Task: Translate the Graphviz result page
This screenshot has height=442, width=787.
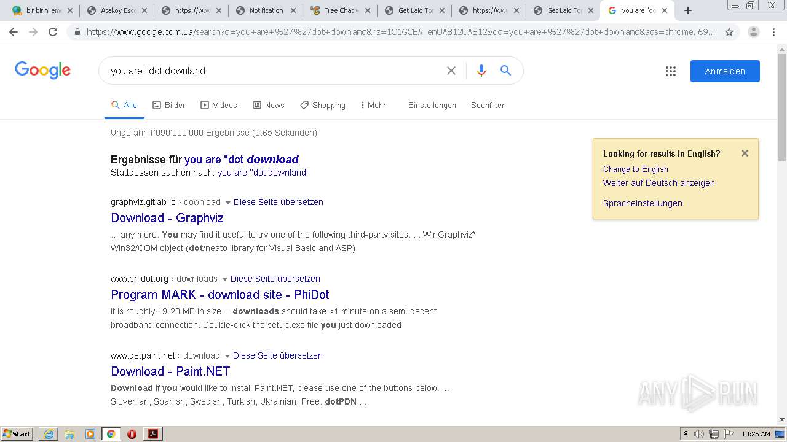Action: pos(279,202)
